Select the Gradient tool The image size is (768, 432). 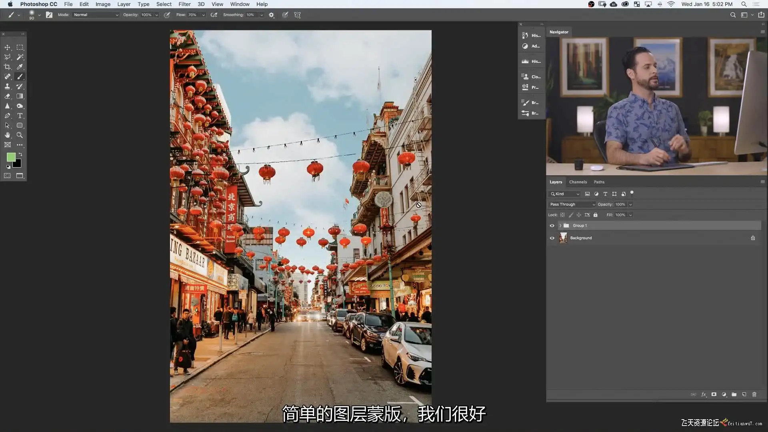[x=20, y=96]
